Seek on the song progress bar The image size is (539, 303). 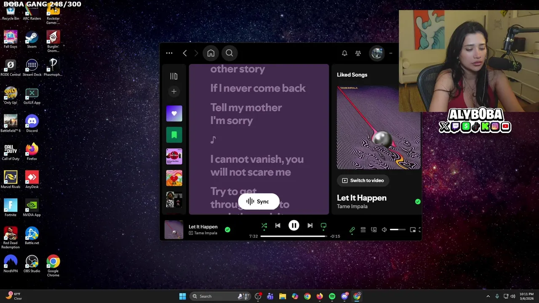pos(294,236)
